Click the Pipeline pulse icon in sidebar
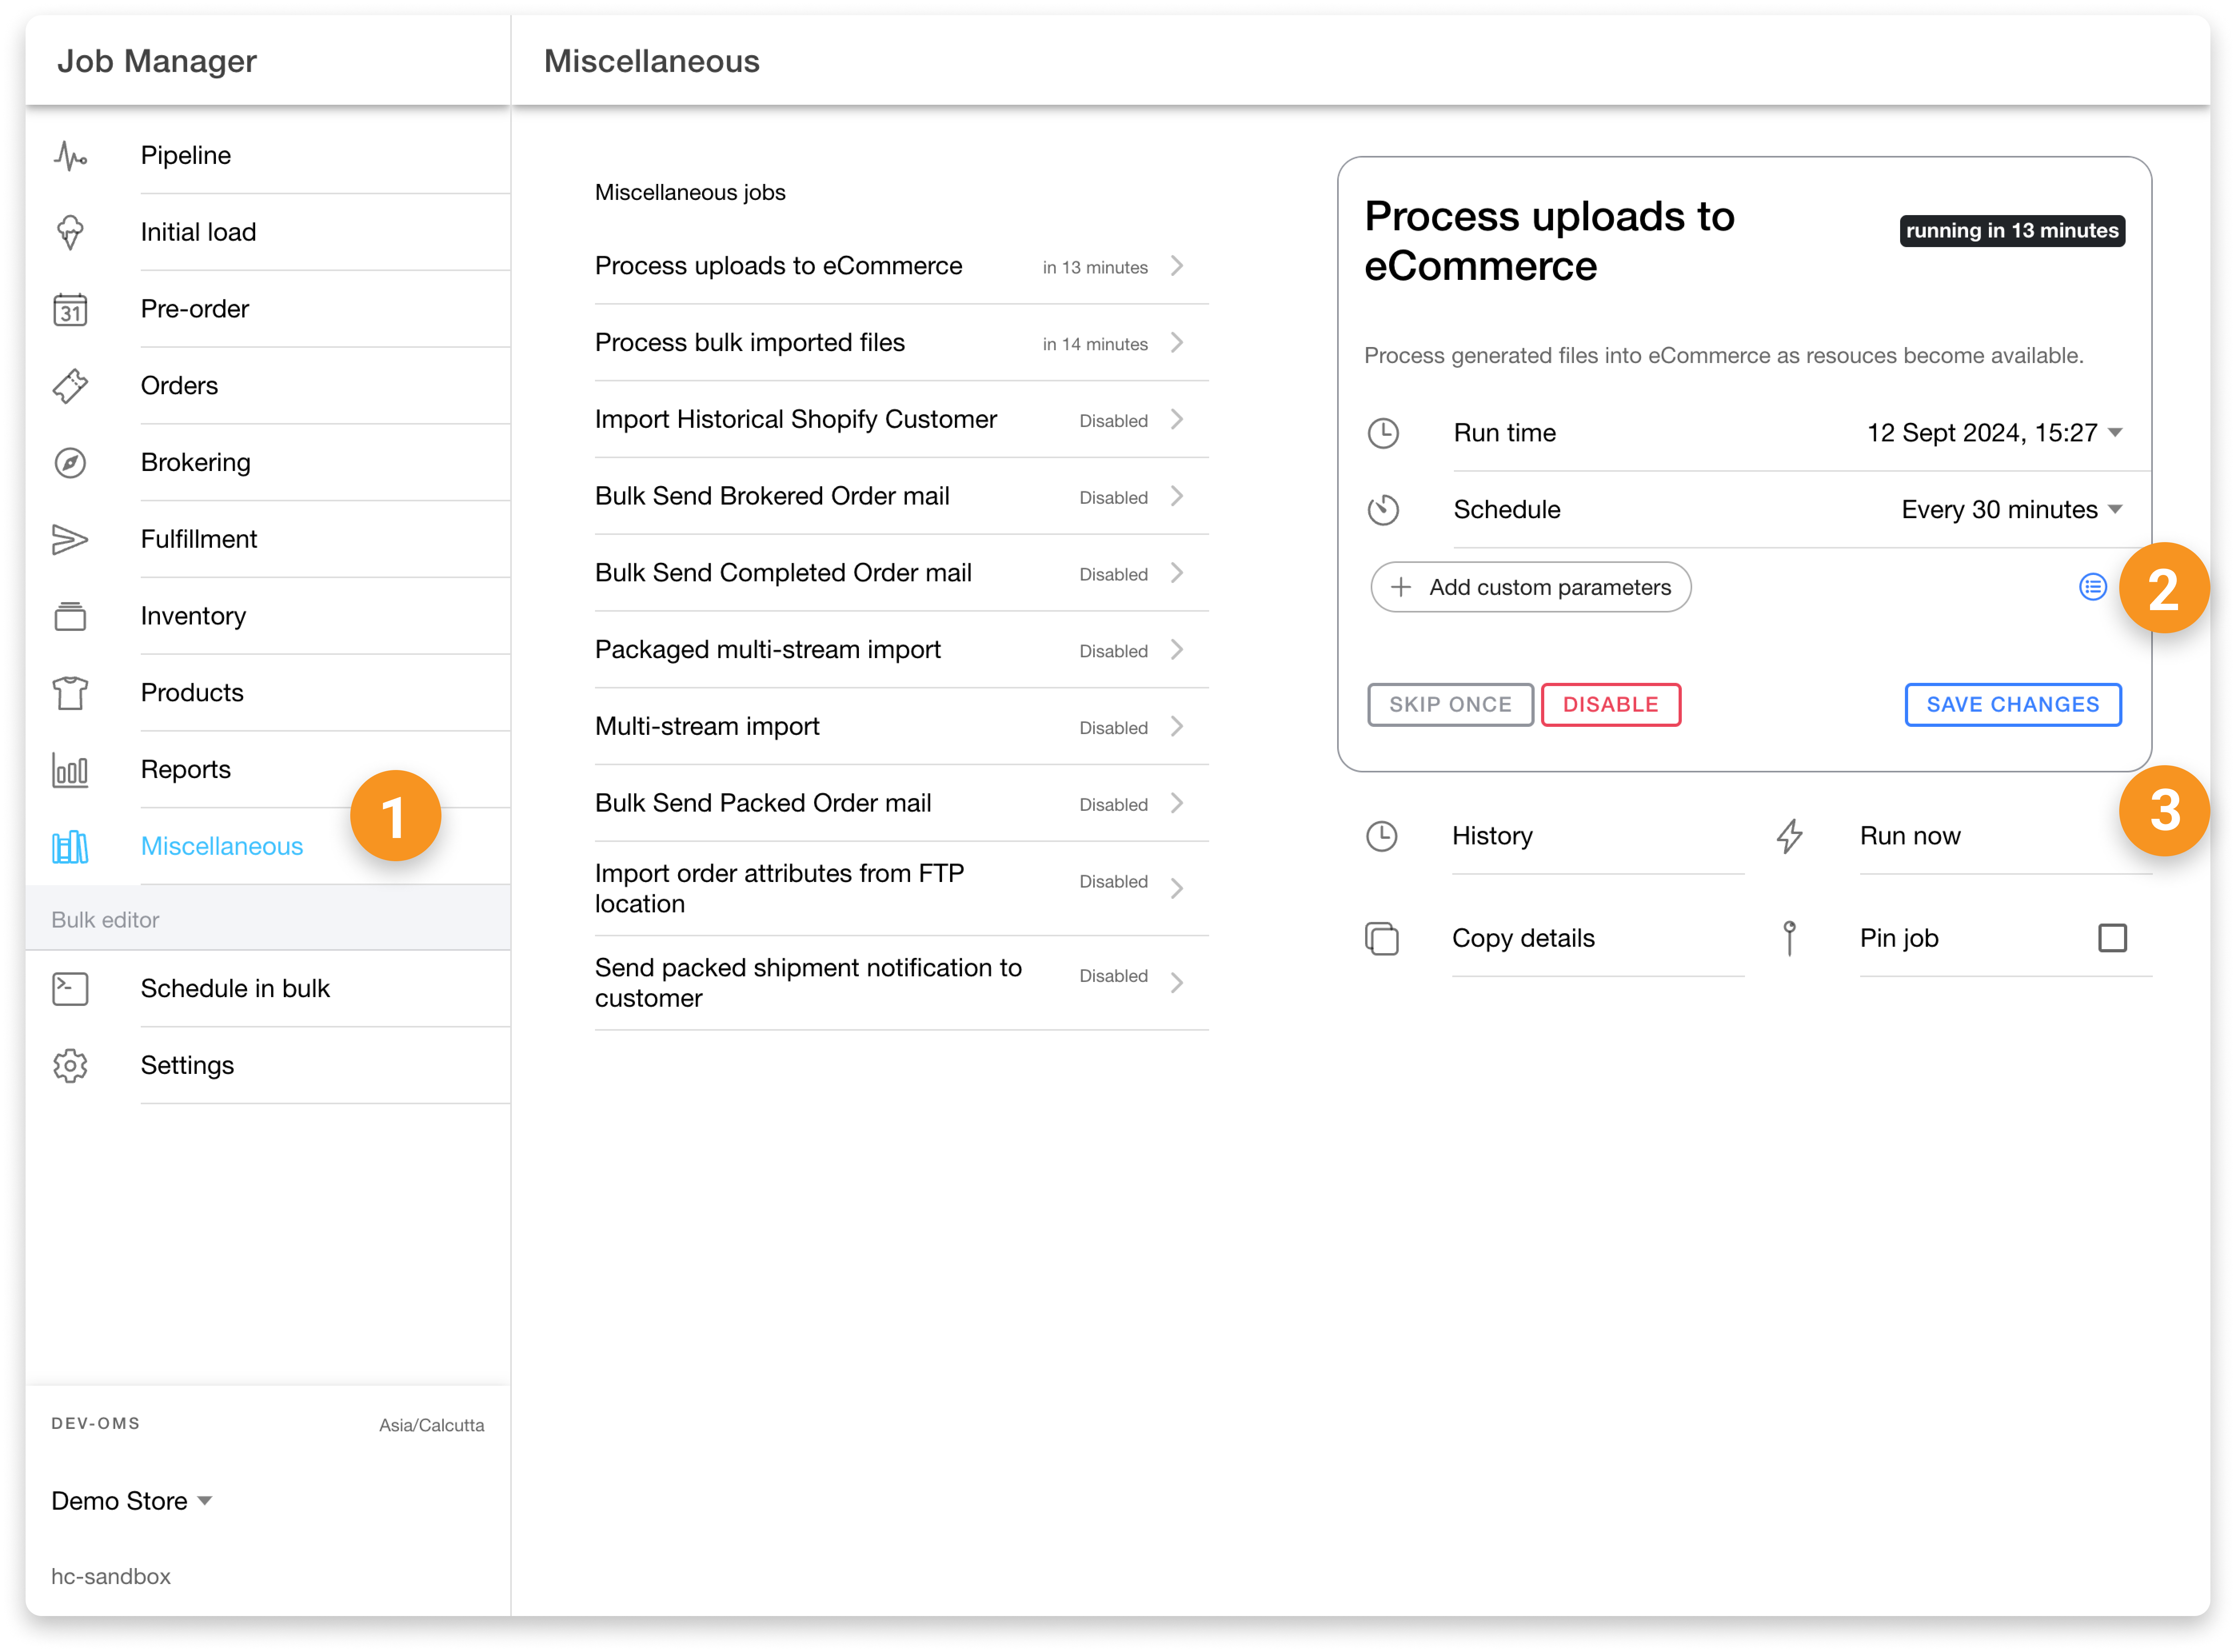 [70, 156]
